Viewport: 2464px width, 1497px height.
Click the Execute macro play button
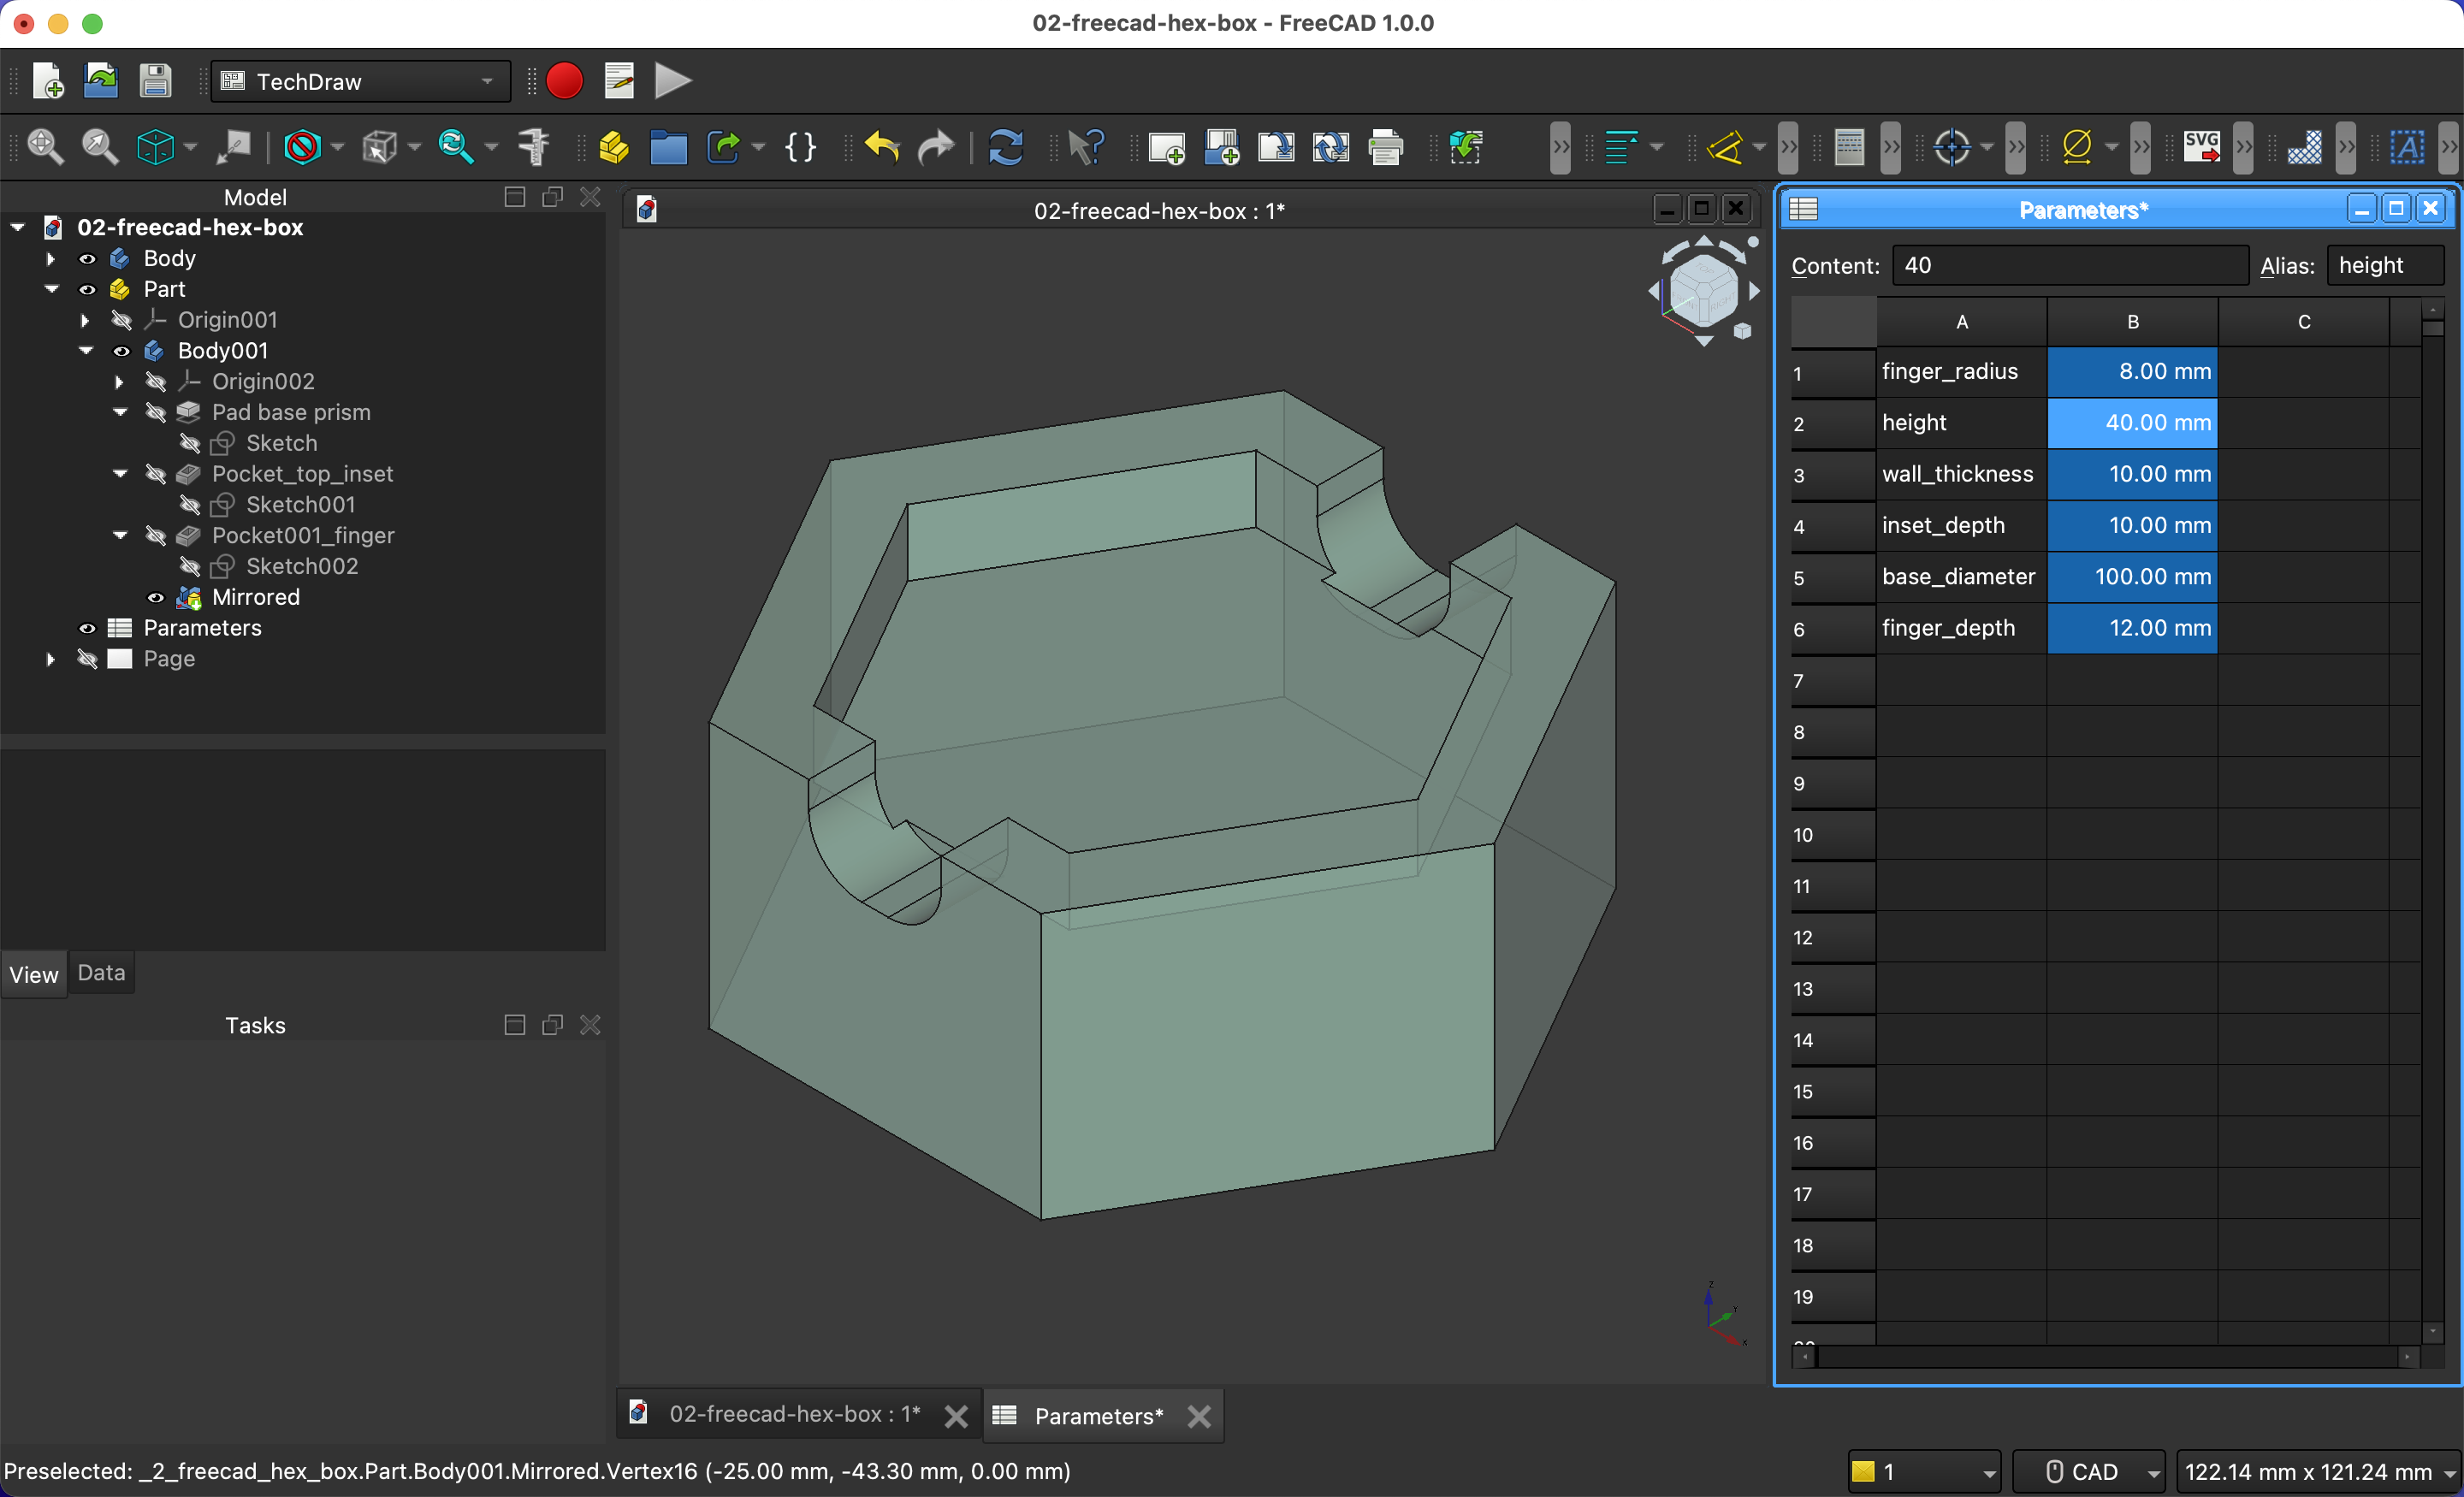(x=673, y=81)
